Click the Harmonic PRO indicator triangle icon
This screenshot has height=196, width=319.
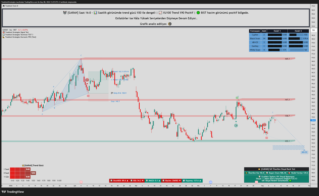(3, 37)
